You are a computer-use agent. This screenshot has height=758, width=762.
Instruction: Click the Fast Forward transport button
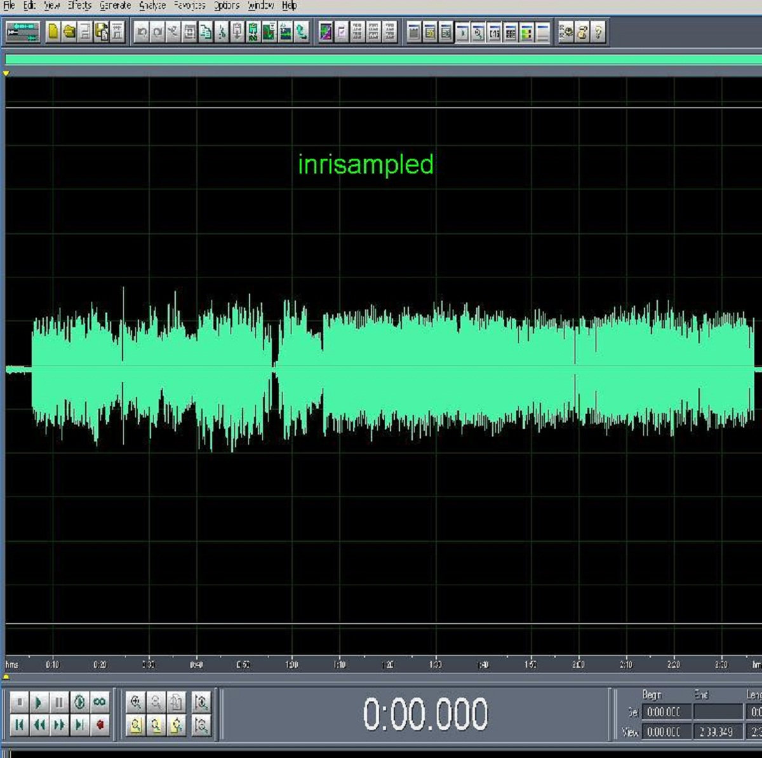[x=59, y=724]
